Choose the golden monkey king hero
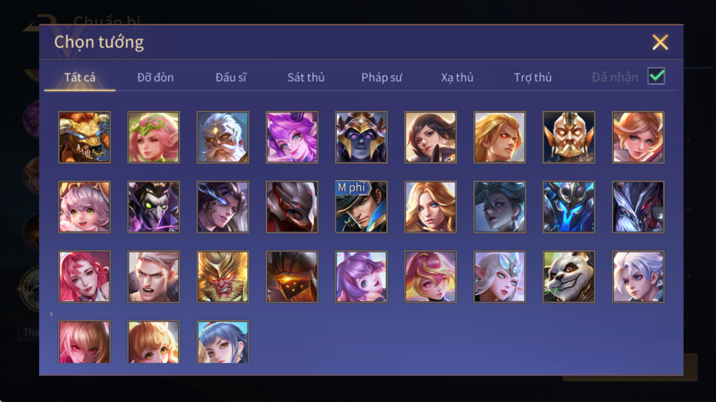This screenshot has height=402, width=716. pyautogui.click(x=223, y=277)
